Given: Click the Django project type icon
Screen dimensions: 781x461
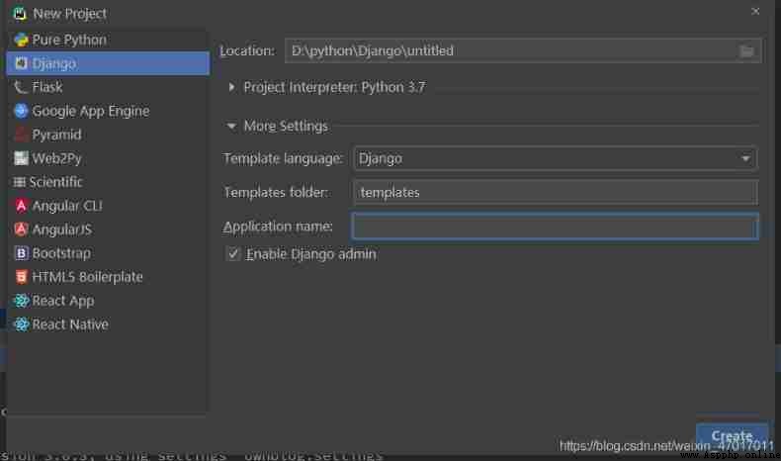Looking at the screenshot, I should (x=21, y=63).
